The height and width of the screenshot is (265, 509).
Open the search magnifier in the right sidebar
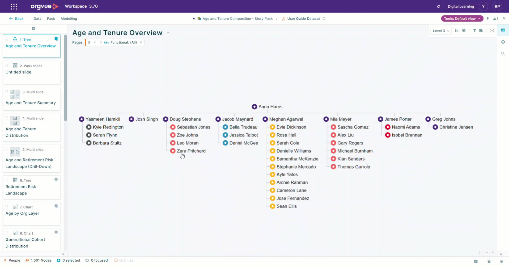503,54
